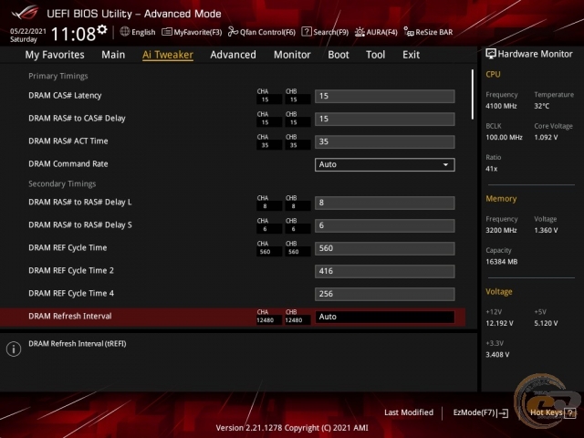The width and height of the screenshot is (584, 438).
Task: Switch to the Main tab
Action: 113,55
